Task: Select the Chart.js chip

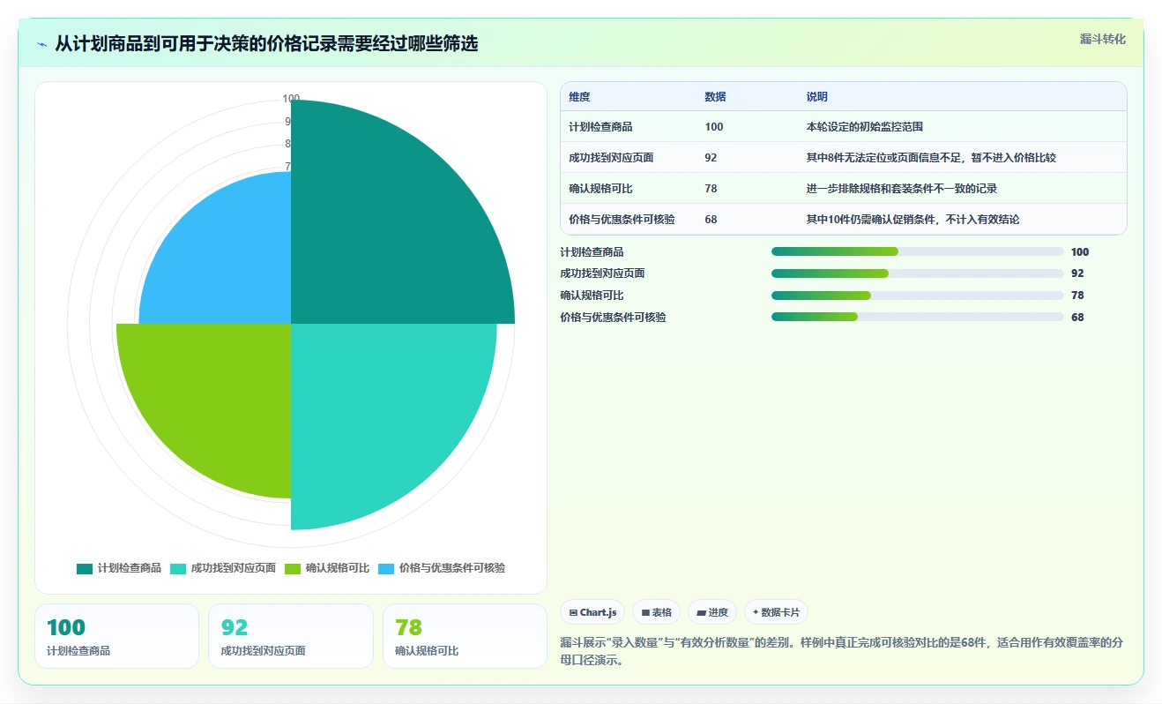Action: pos(592,612)
